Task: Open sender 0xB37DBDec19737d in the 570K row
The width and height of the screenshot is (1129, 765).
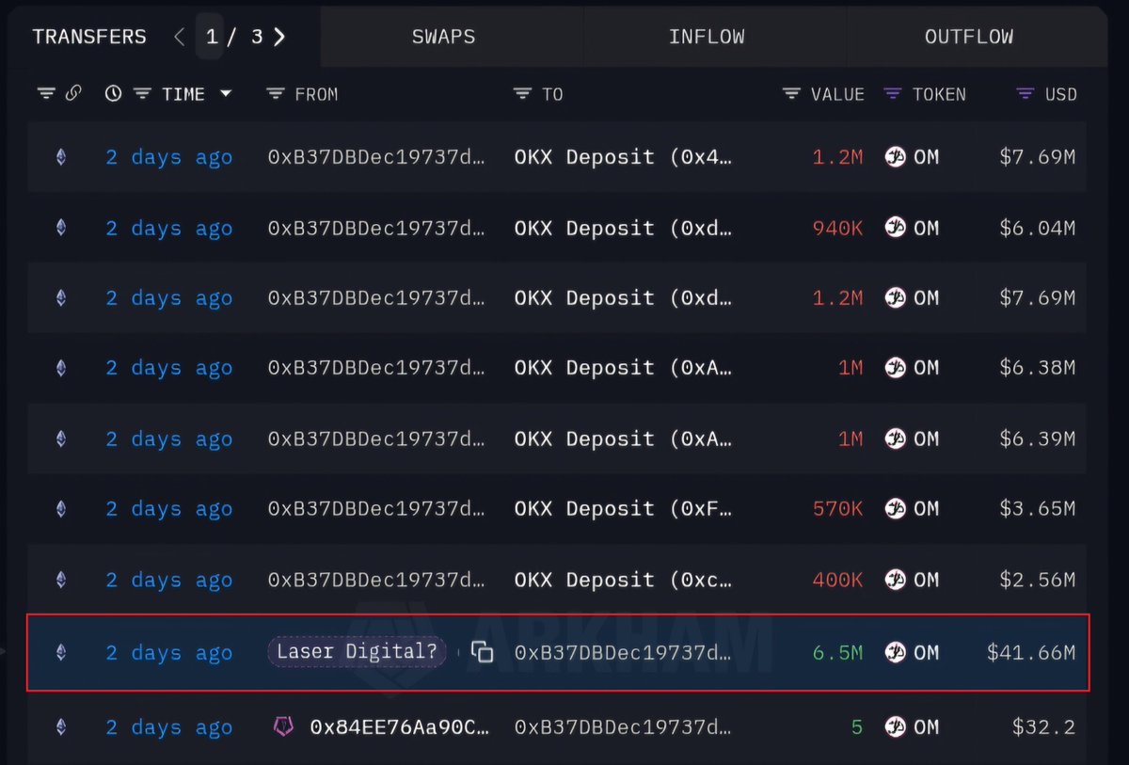Action: coord(377,509)
